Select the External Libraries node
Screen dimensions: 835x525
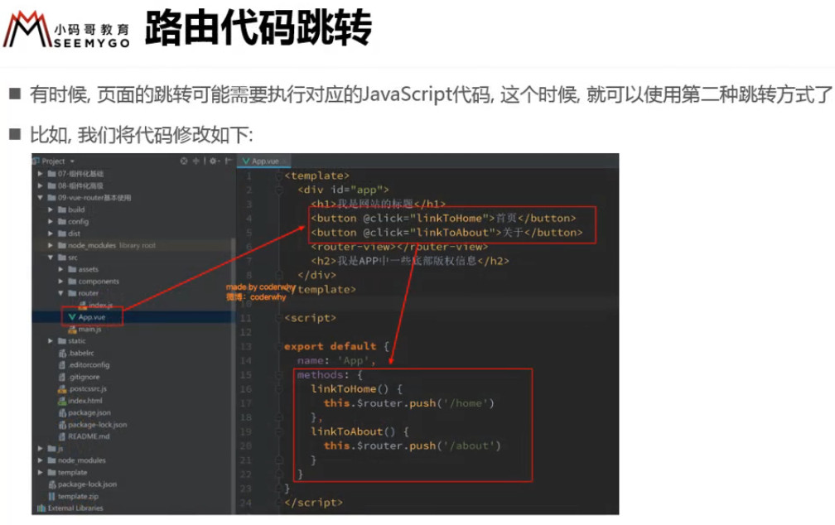coord(75,508)
